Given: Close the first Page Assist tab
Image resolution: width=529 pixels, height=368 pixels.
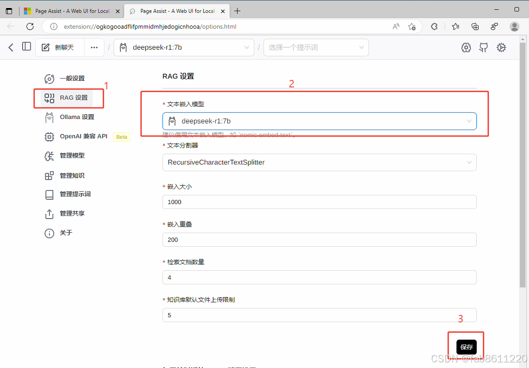Looking at the screenshot, I should tap(118, 11).
